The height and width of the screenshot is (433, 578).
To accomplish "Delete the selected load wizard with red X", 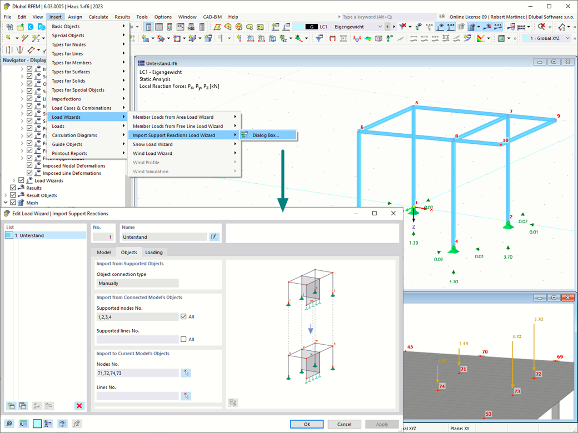I will [79, 406].
